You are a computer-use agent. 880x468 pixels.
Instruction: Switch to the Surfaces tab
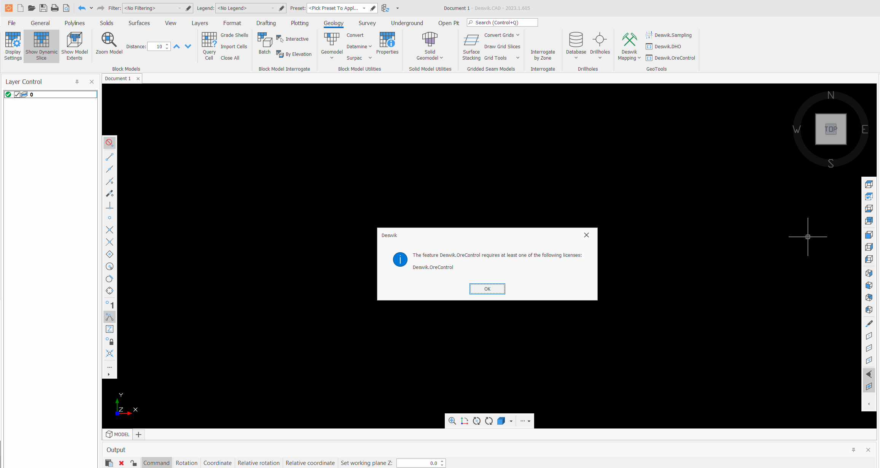point(139,23)
